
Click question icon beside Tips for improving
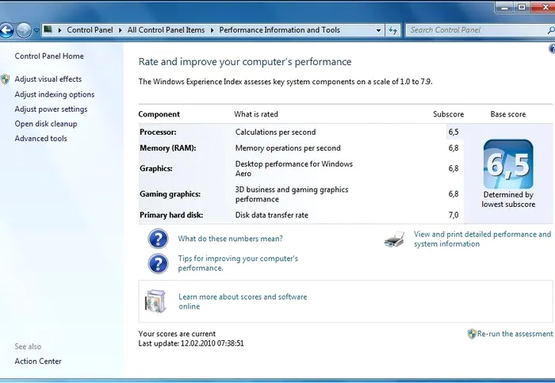tap(158, 264)
